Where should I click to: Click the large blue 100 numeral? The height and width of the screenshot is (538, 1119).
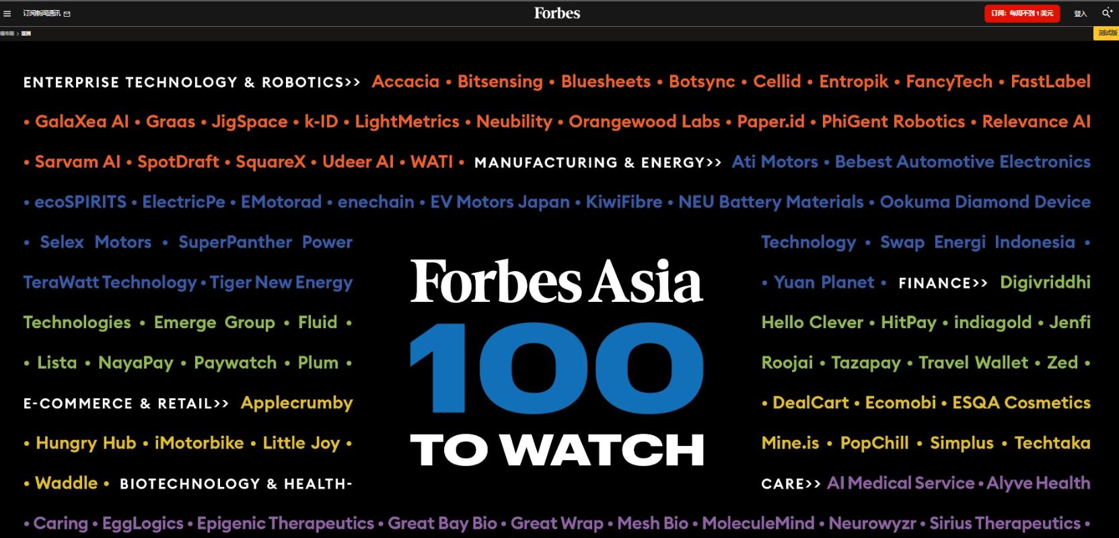[x=556, y=368]
